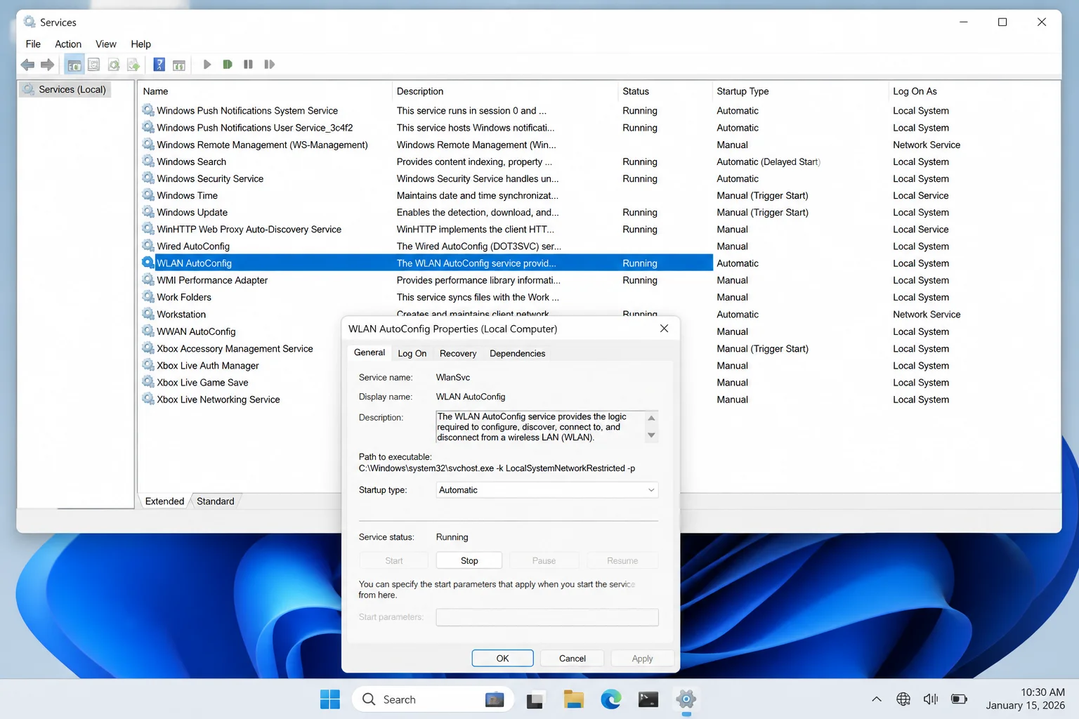
Task: Toggle the Show/Hide Console Tree toolbar icon
Action: [74, 65]
